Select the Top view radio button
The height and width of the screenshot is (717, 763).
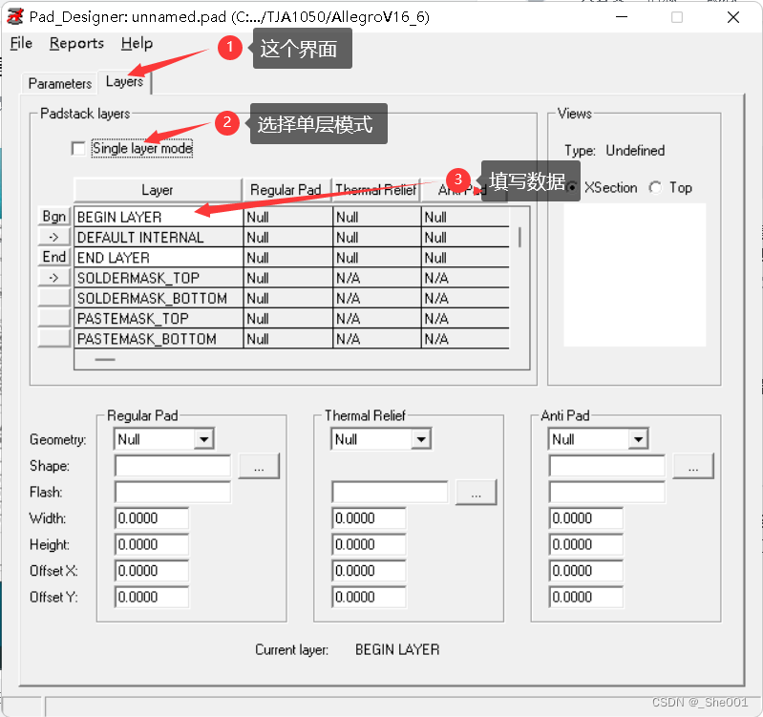click(655, 188)
